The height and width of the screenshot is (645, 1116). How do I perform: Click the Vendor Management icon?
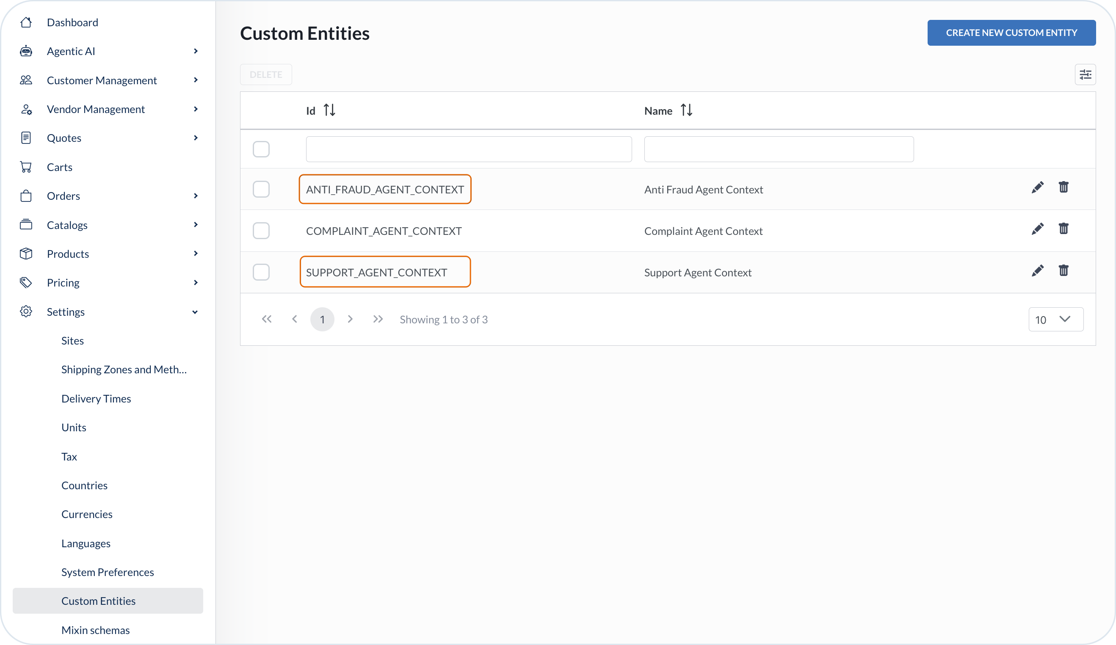[x=26, y=109]
